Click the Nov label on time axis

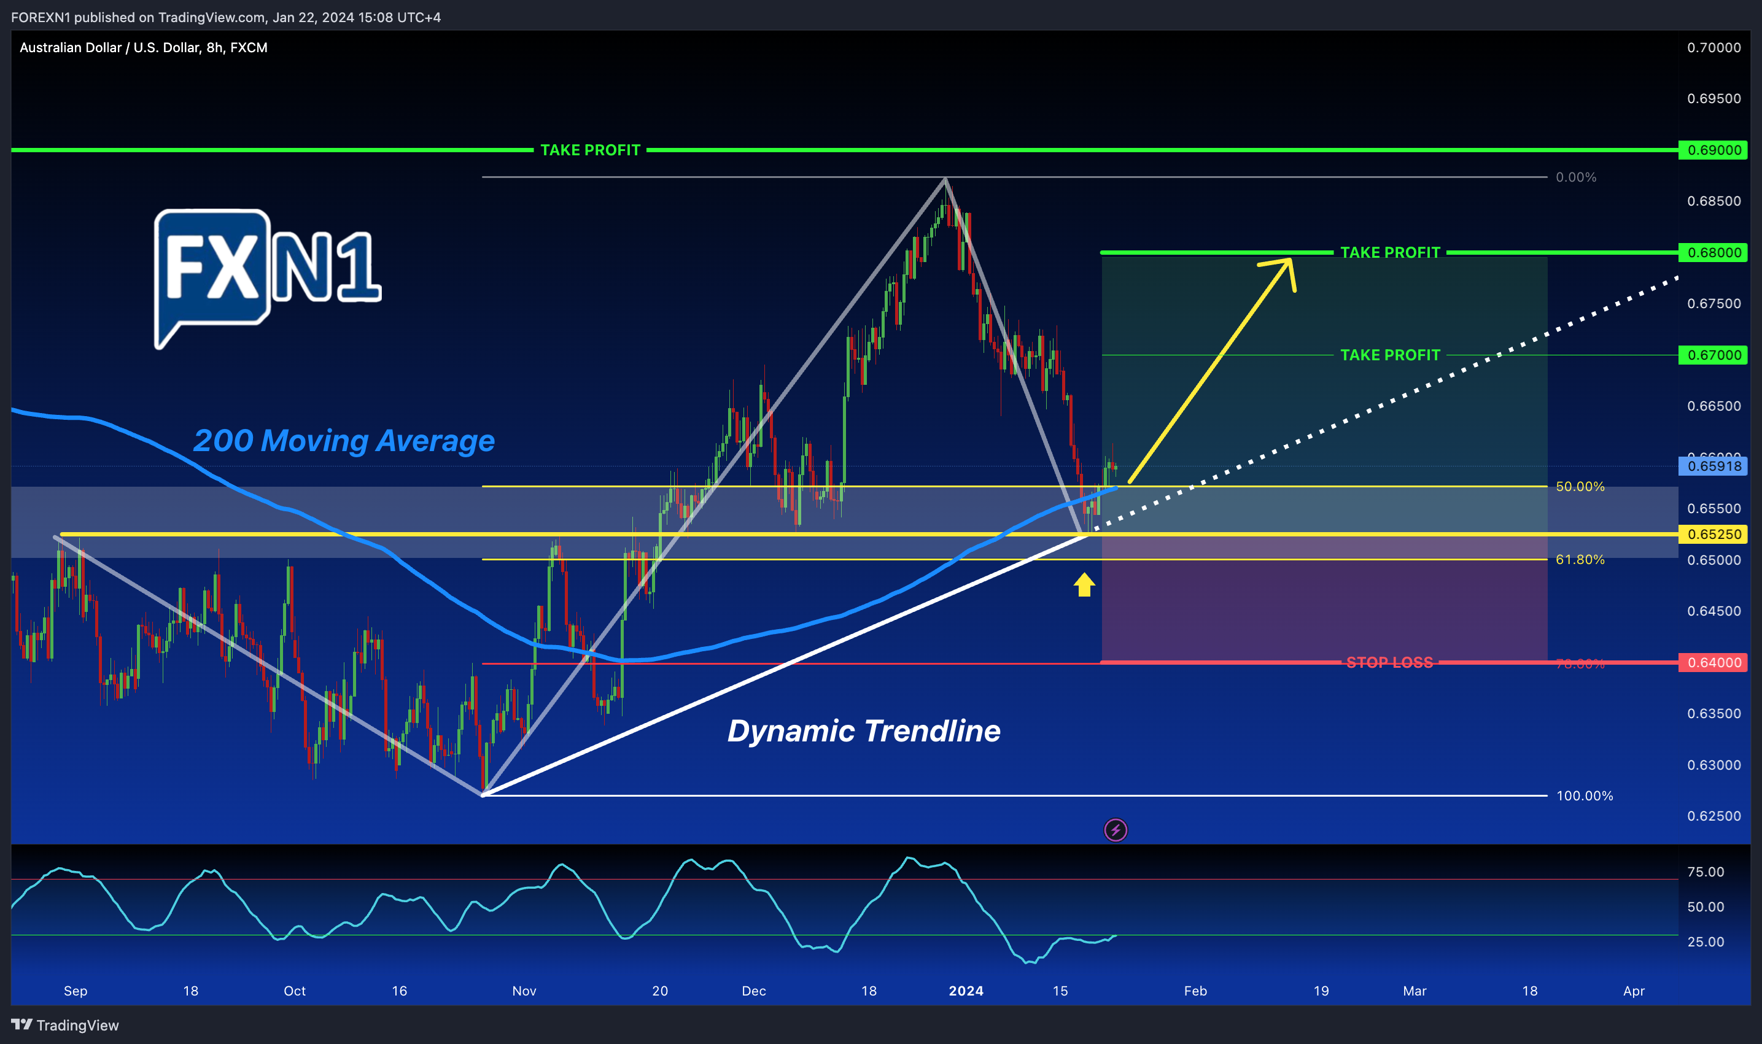tap(524, 991)
